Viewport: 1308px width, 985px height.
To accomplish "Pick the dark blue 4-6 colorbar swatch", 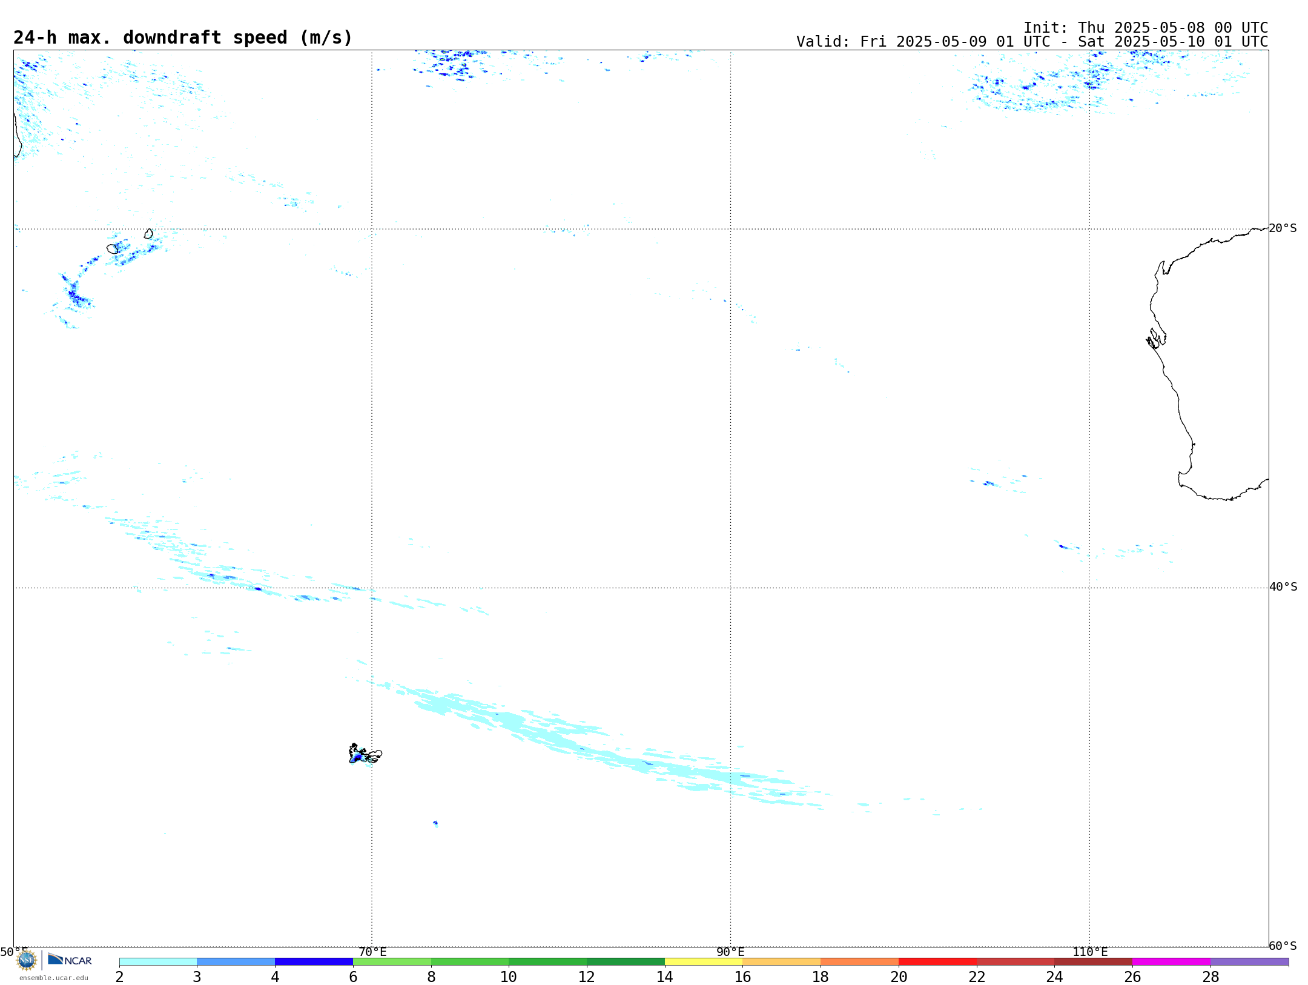I will [x=314, y=962].
